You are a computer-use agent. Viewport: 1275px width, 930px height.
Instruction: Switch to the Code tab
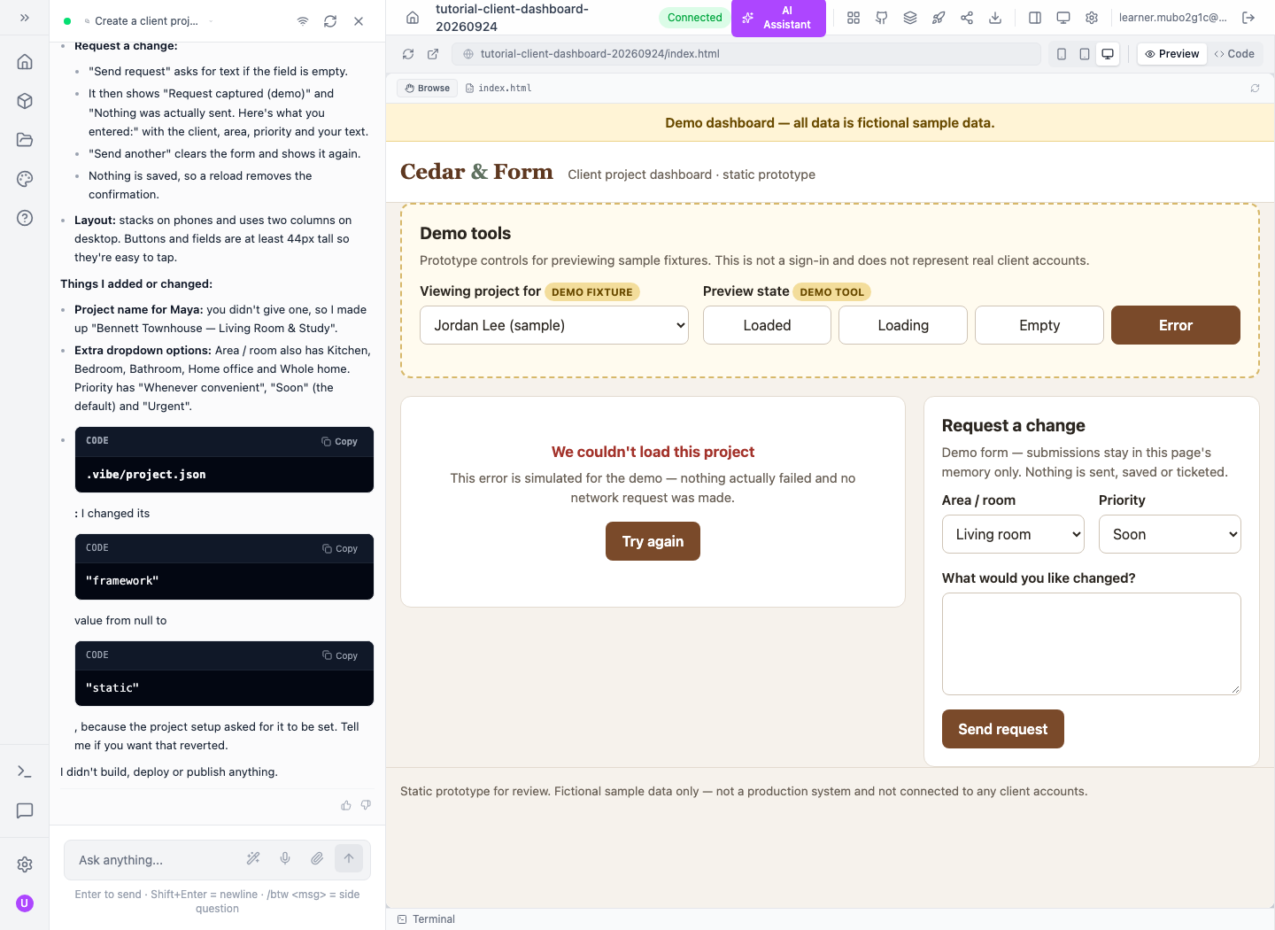[1234, 54]
